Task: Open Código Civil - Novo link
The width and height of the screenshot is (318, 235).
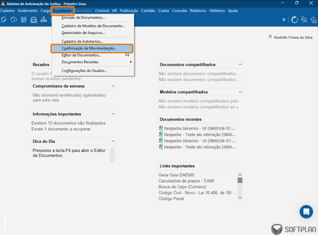Action: (197, 193)
